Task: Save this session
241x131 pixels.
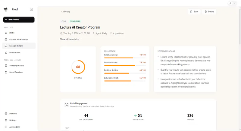Action: [x=194, y=12]
